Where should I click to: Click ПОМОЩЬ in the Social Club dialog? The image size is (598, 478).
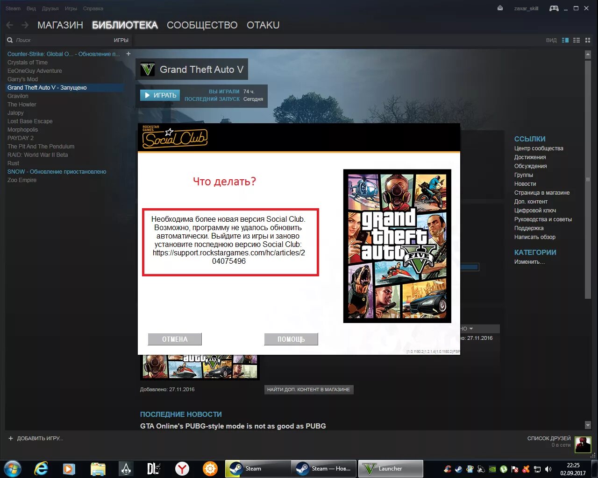(291, 339)
